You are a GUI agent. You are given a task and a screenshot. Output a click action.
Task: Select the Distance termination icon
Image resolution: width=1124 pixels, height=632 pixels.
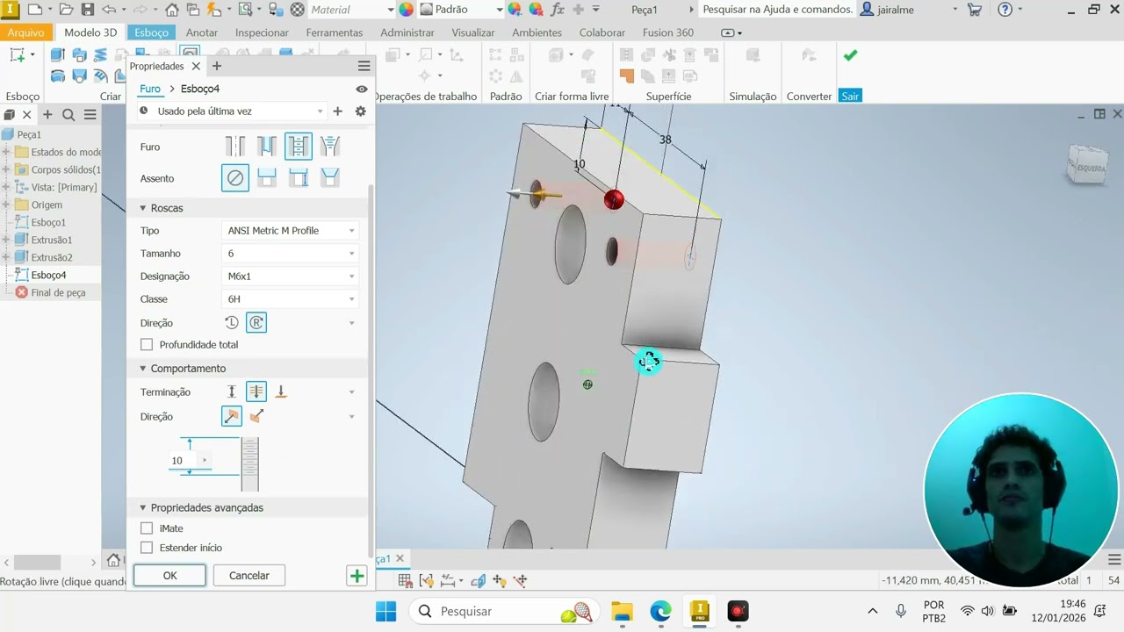232,392
